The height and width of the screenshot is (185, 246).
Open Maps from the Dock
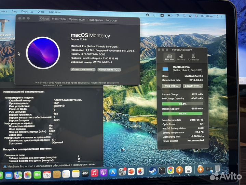tap(18, 175)
